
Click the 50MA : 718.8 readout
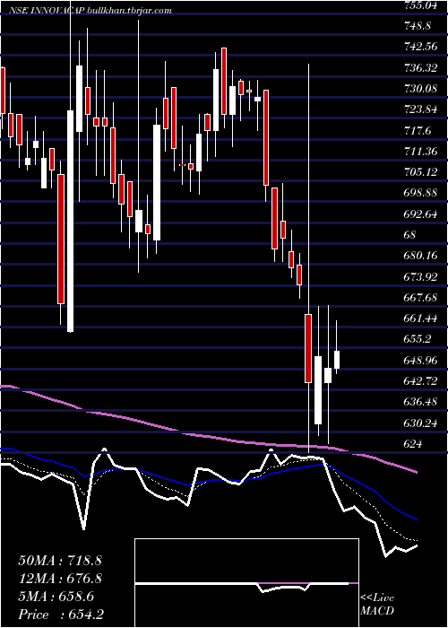click(x=58, y=561)
